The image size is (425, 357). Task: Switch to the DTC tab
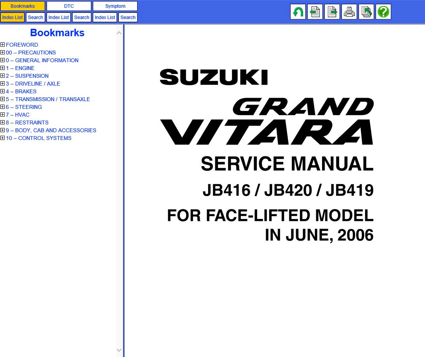pos(69,6)
